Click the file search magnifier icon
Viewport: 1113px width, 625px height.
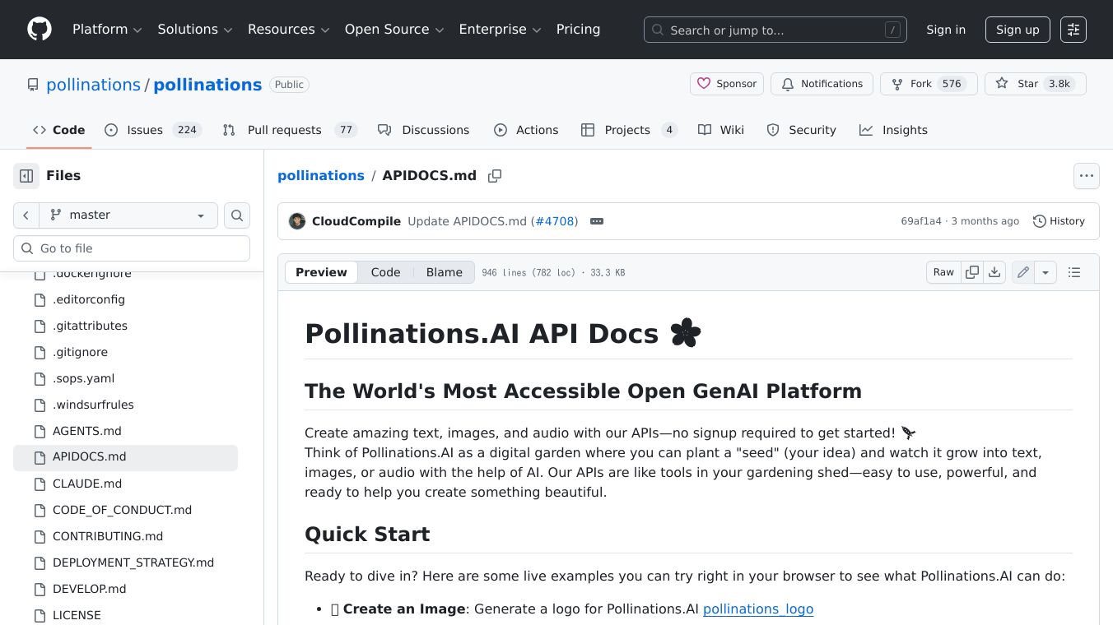click(x=237, y=215)
